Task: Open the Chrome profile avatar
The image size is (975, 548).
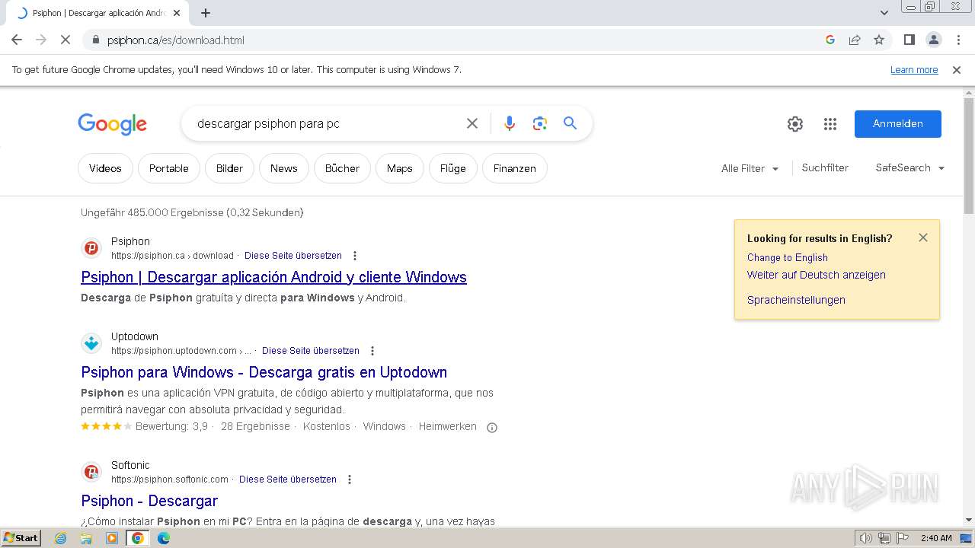Action: click(x=933, y=40)
